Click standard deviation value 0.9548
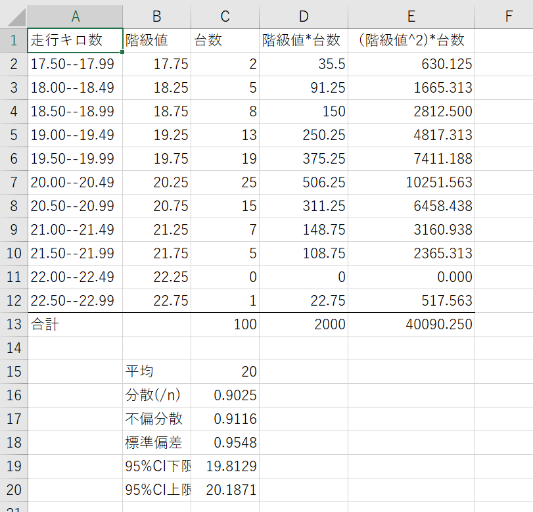Viewport: 533px width, 512px height. coord(225,442)
